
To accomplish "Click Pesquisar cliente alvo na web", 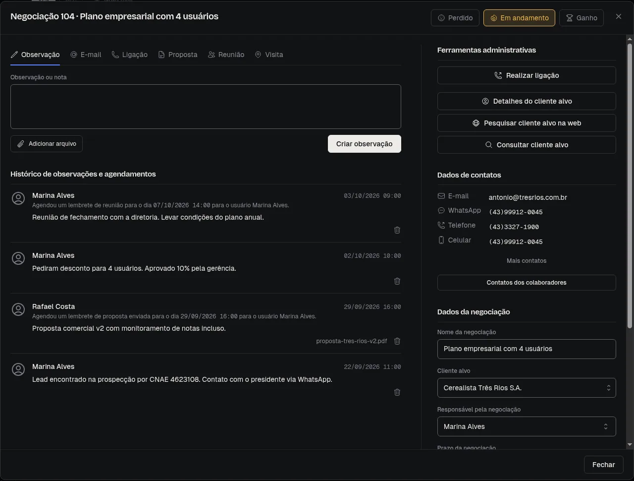I will [527, 123].
